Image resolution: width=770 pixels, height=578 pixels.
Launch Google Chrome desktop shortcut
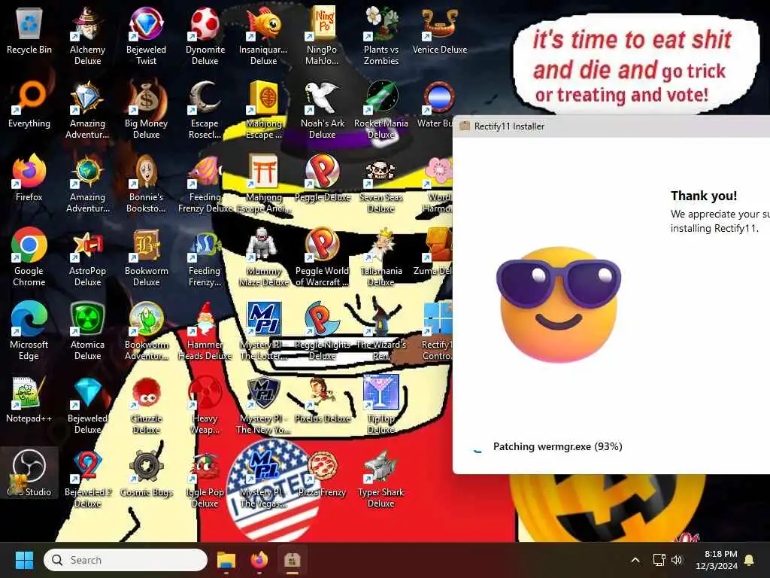coord(29,257)
